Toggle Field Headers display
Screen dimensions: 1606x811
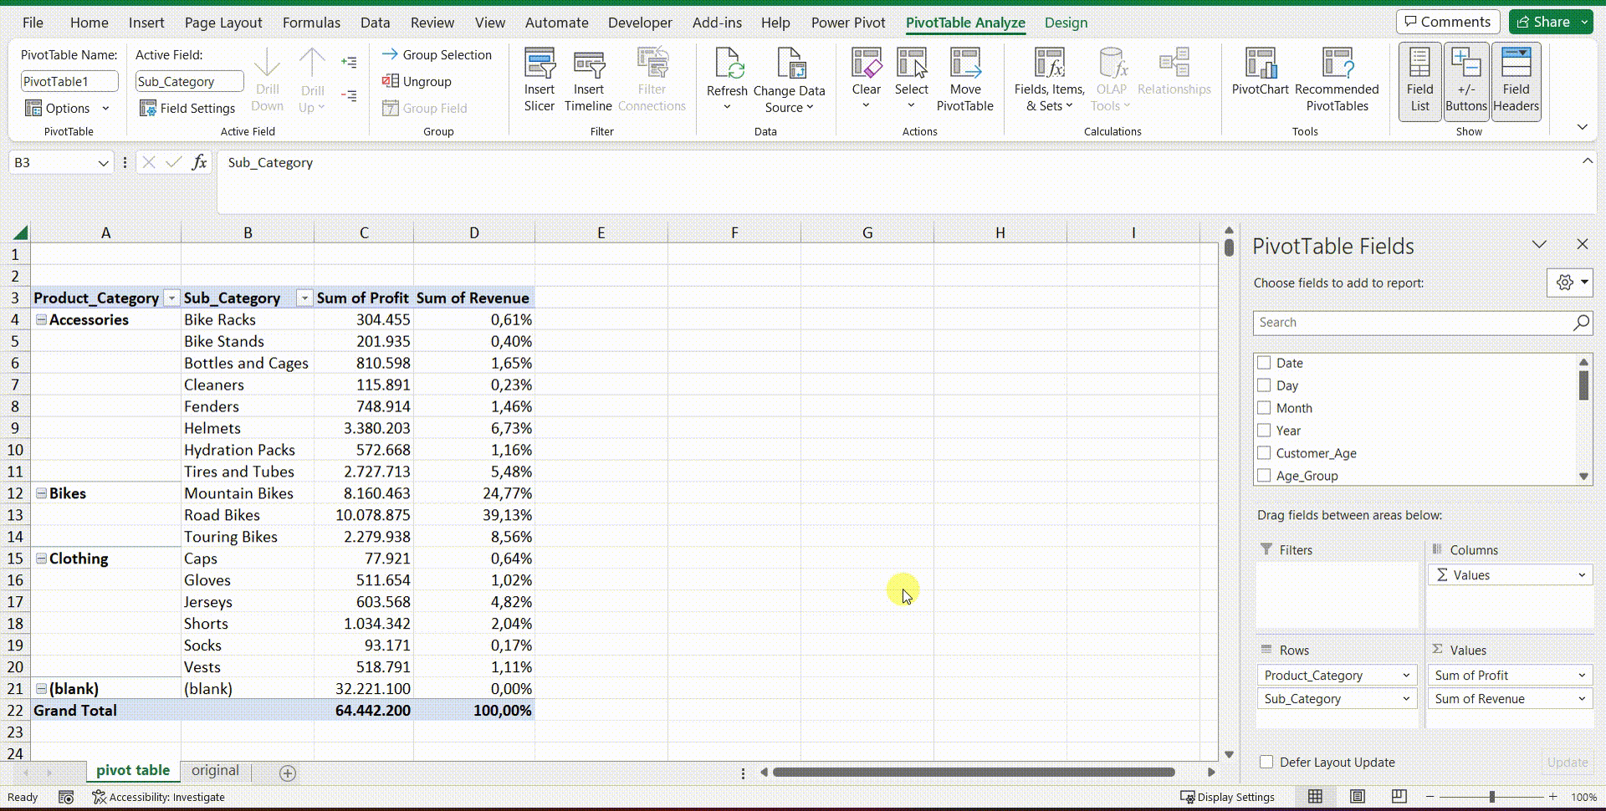coord(1516,81)
